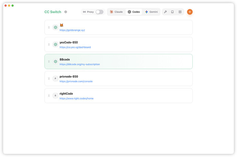237x157 pixels.
Task: Toggle the Proxy switch
Action: tap(100, 12)
